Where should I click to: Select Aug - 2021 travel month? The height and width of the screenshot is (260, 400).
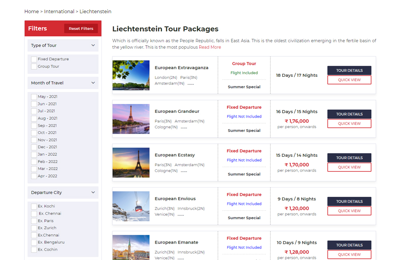click(x=34, y=118)
